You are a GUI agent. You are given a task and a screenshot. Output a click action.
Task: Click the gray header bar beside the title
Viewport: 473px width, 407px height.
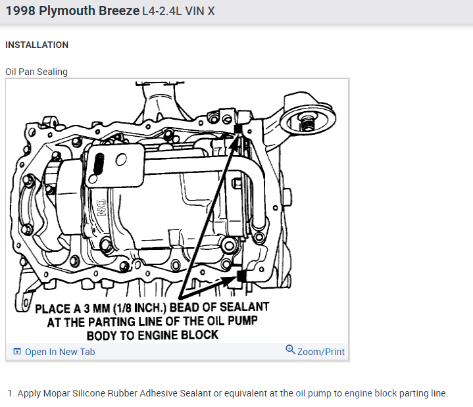(x=344, y=11)
